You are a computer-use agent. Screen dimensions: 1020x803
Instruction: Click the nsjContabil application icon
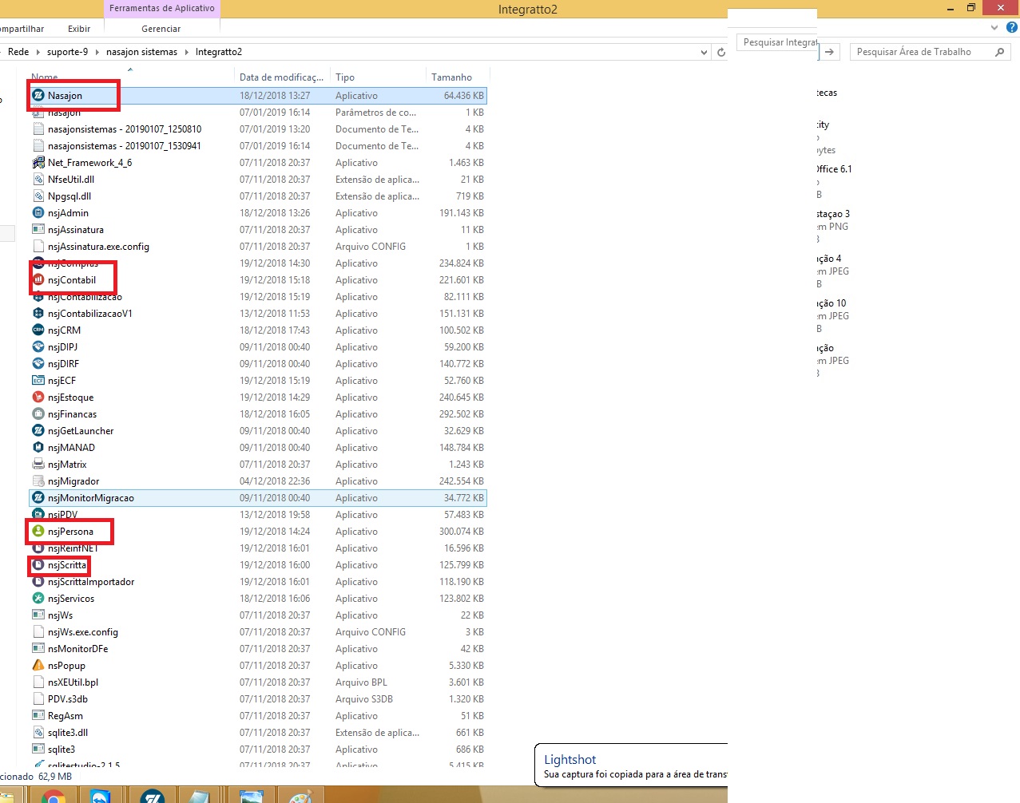click(x=38, y=280)
